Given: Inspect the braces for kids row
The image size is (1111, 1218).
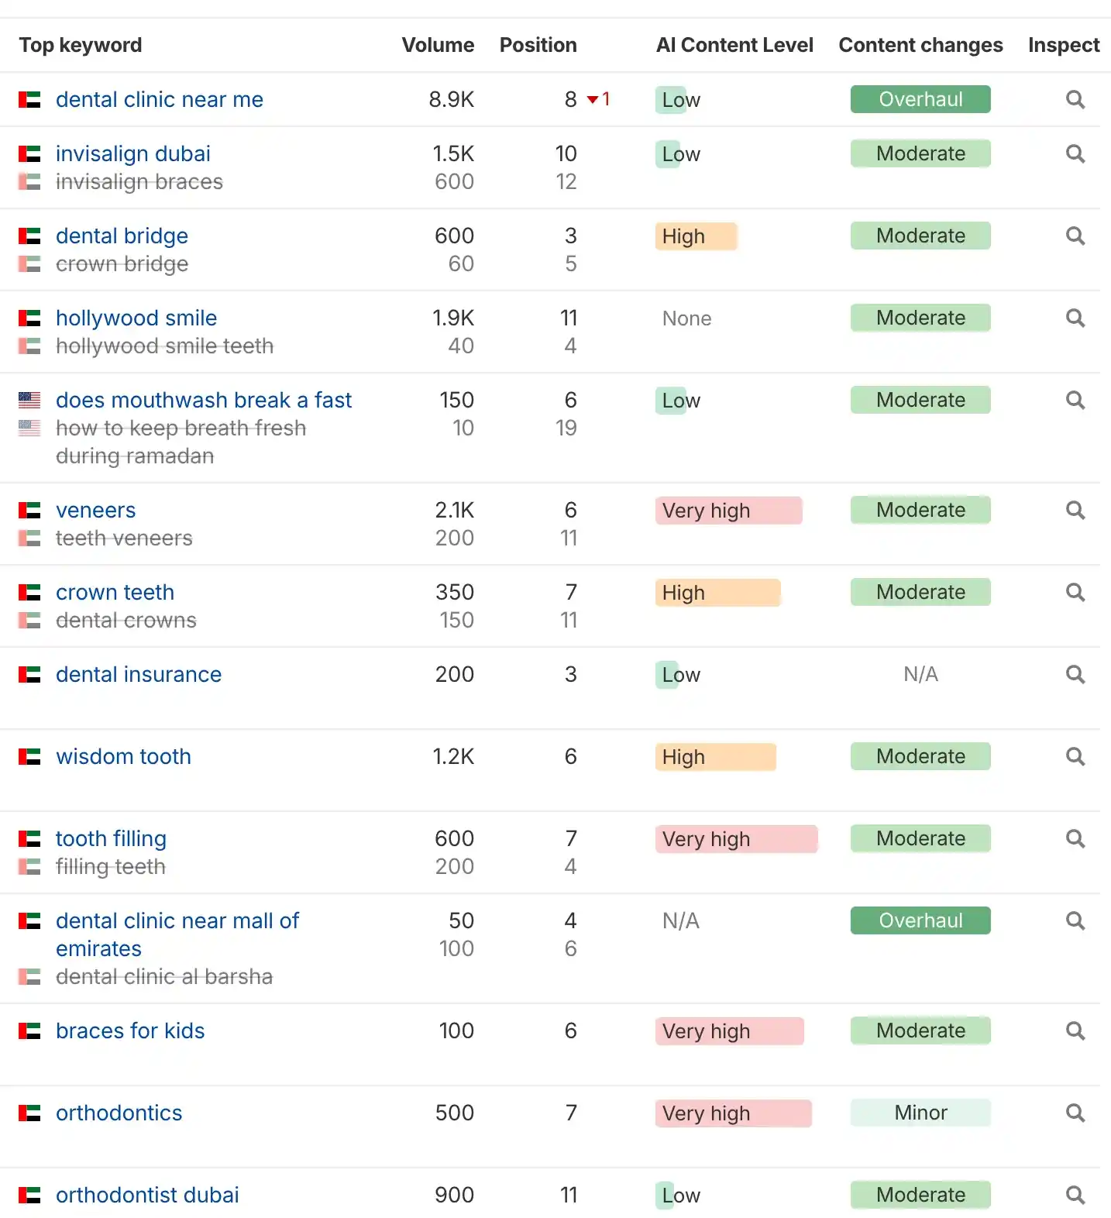Looking at the screenshot, I should [x=1075, y=1030].
